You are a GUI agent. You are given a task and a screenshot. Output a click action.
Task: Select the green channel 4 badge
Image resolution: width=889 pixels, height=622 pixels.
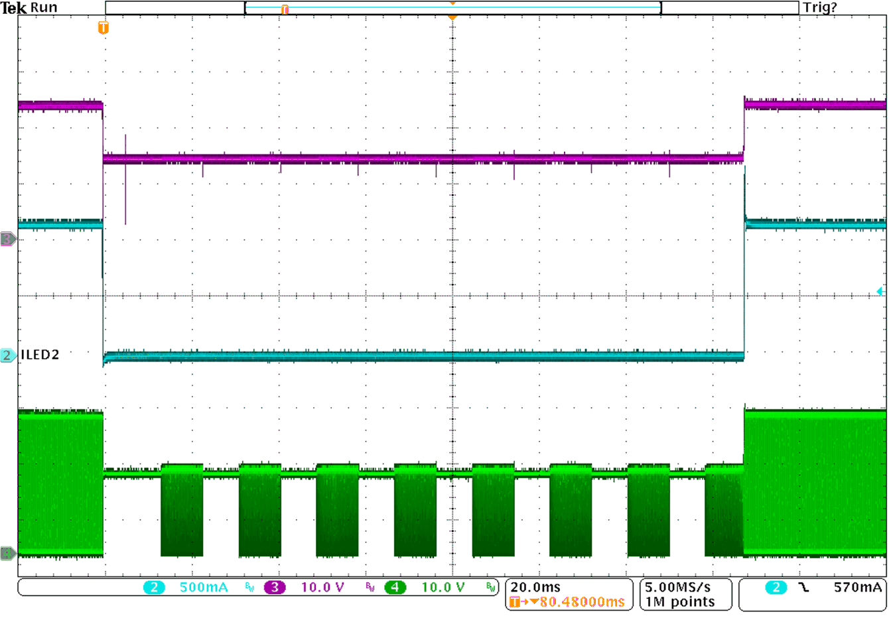coord(395,587)
